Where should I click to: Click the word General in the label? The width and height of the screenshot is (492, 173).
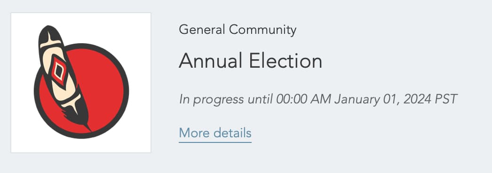[x=202, y=30]
